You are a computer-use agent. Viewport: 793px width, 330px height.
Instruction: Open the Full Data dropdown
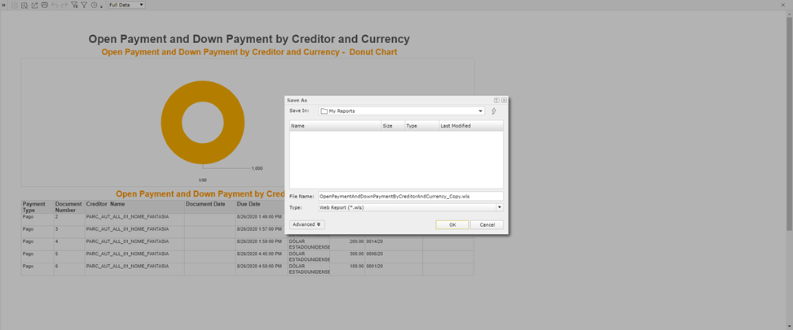126,5
